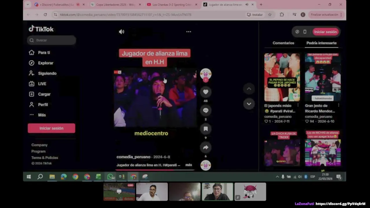Mute the TikTok browser tab audio
The image size is (370, 208).
[x=247, y=5]
